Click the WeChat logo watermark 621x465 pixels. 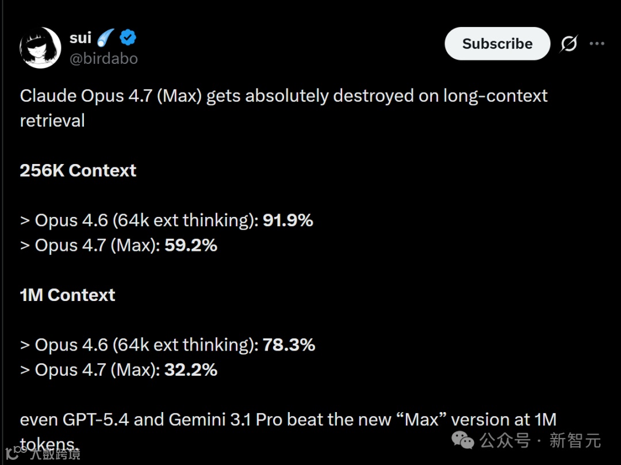[x=463, y=440]
